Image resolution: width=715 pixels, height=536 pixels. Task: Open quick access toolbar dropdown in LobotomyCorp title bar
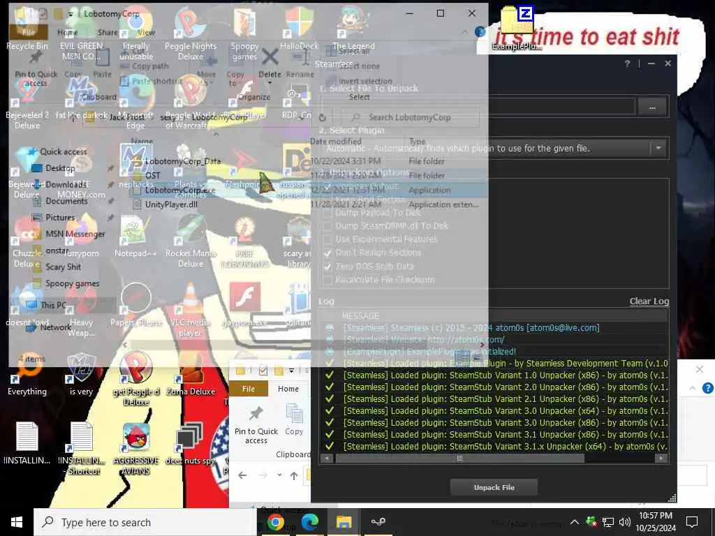point(71,14)
